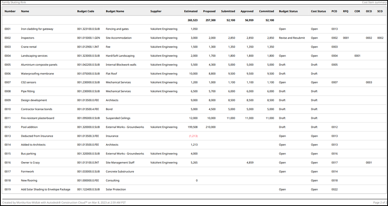Click the Proposed column header
Screen dimensions: 388x206
coord(209,11)
